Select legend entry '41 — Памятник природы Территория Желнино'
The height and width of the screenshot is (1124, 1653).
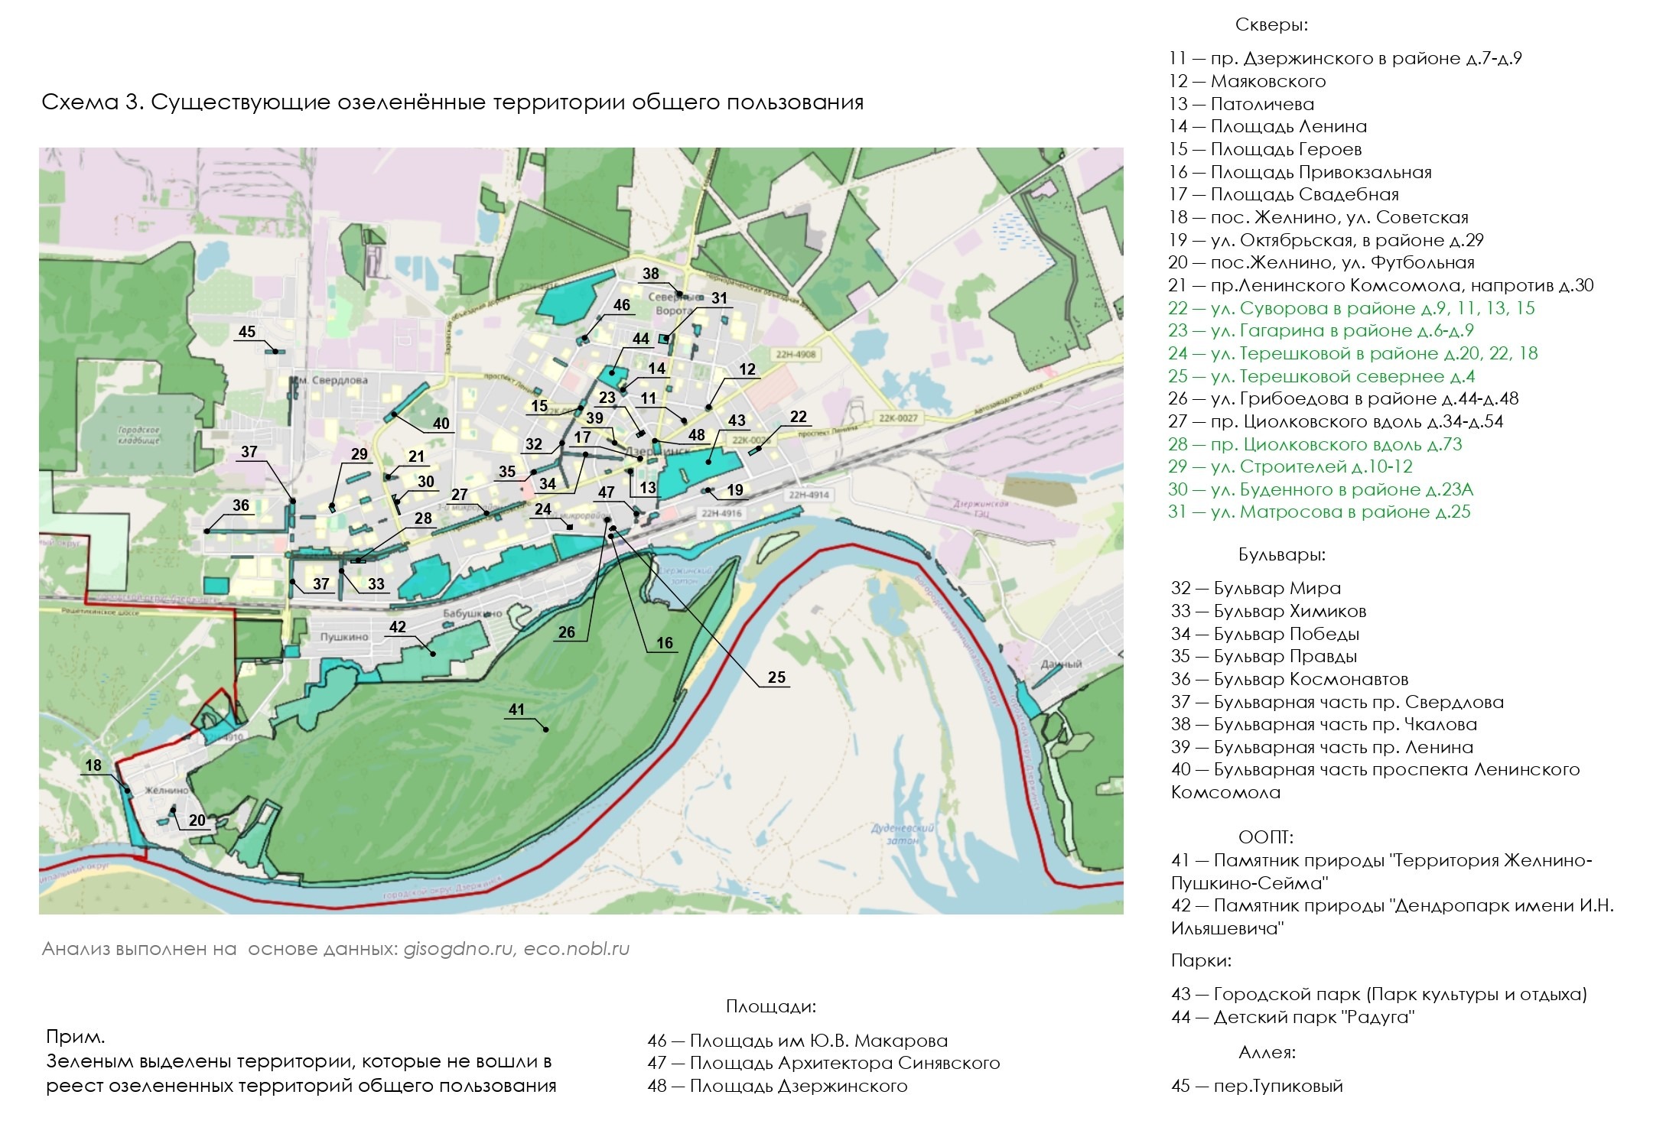tap(1381, 872)
